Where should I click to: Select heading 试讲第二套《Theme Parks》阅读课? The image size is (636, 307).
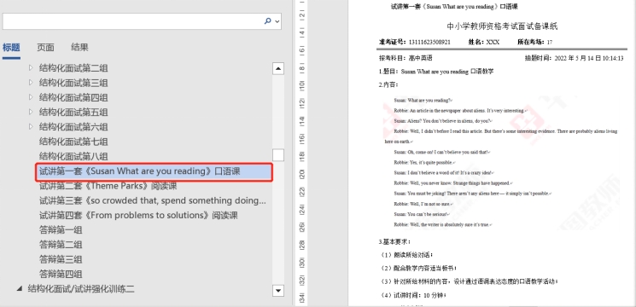pos(108,186)
